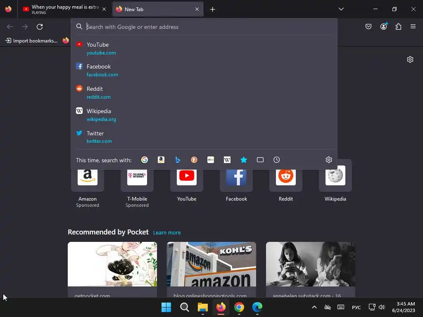The width and height of the screenshot is (423, 317).
Task: Open Extensions puzzle icon
Action: 399,26
